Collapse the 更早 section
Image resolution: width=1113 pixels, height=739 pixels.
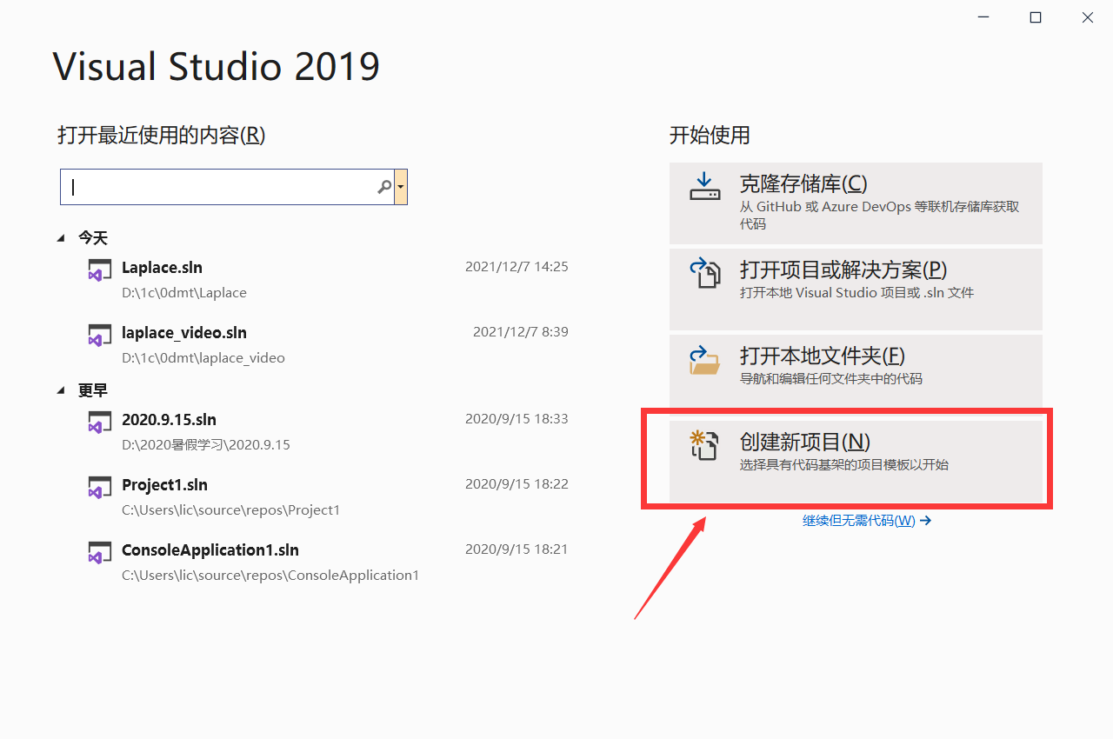tap(60, 389)
